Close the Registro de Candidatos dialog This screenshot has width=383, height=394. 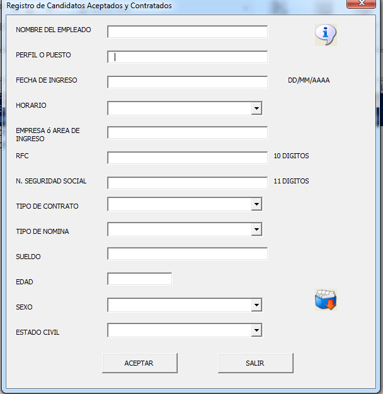[x=362, y=4]
